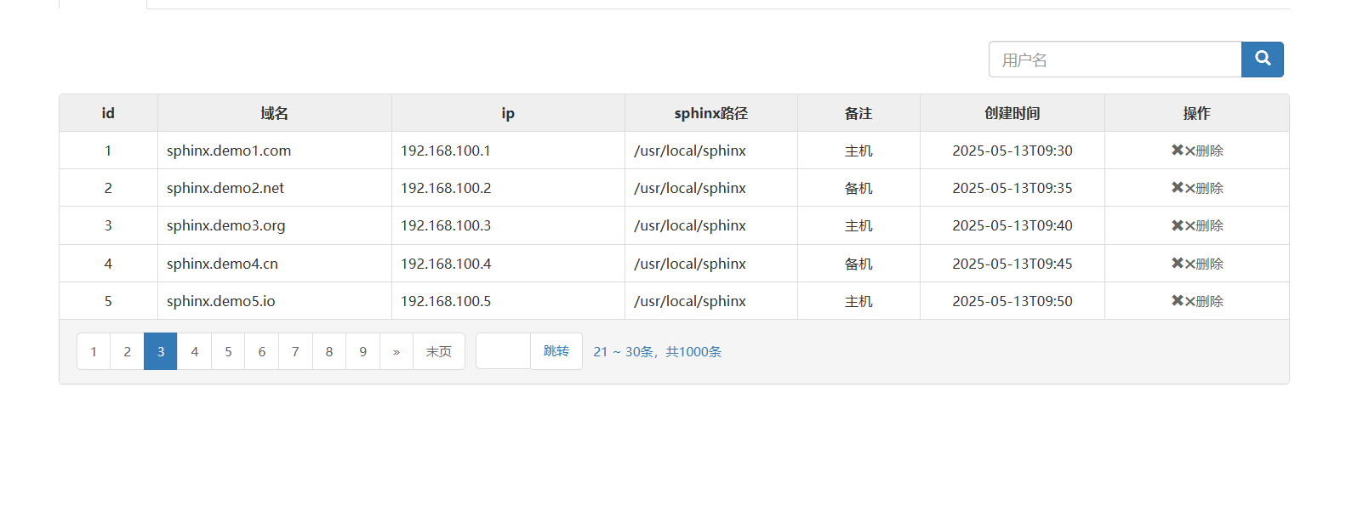
Task: Click the 主机 remark for sphinx.demo5.io
Action: 859,301
